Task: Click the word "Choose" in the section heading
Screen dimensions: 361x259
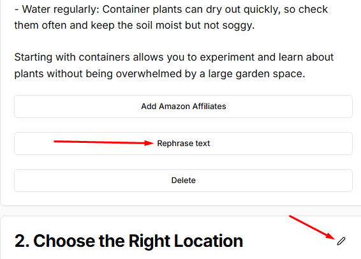Action: coord(64,241)
